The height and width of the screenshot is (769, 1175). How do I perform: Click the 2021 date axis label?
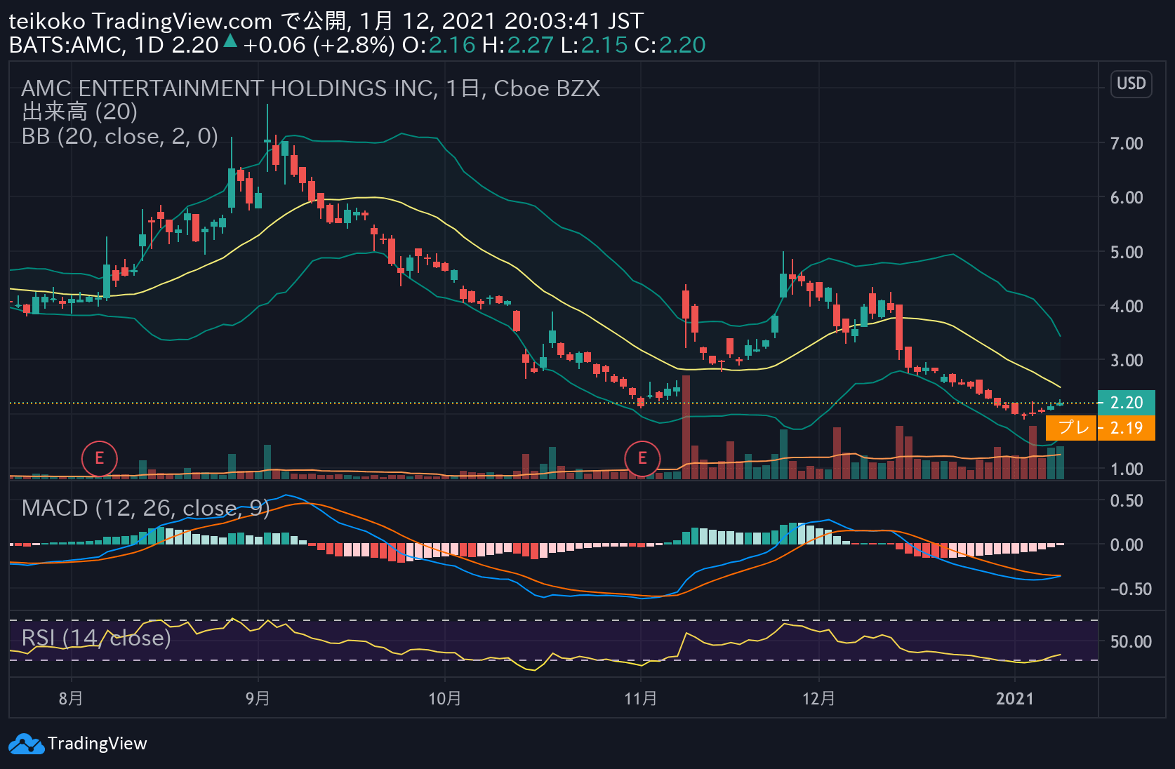click(1015, 698)
